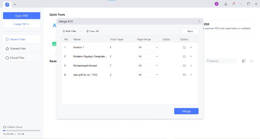Open folder for Muhammad Ahmad row
The height and width of the screenshot is (139, 260).
[x=184, y=66]
